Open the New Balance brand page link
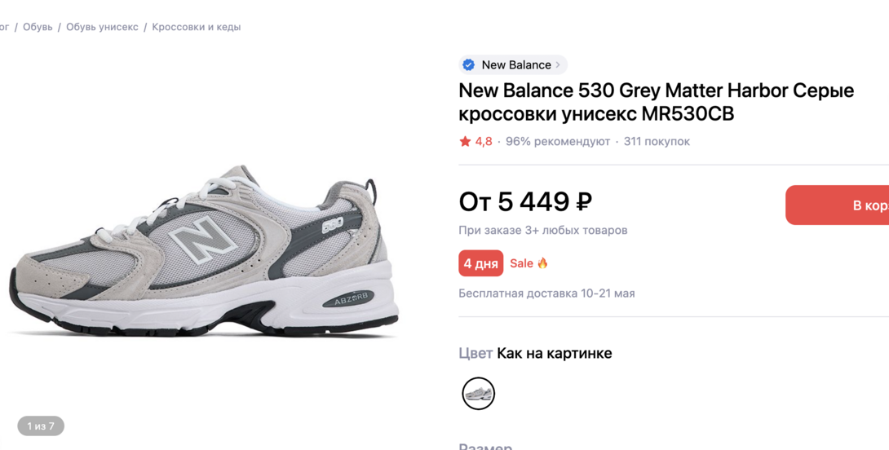 click(515, 65)
